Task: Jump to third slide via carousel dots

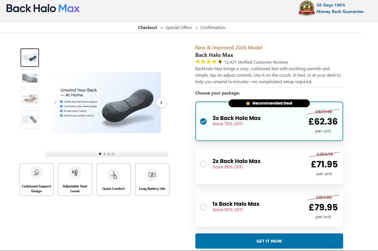Action: [x=109, y=154]
